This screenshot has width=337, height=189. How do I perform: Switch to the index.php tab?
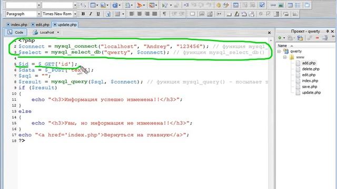pyautogui.click(x=19, y=25)
